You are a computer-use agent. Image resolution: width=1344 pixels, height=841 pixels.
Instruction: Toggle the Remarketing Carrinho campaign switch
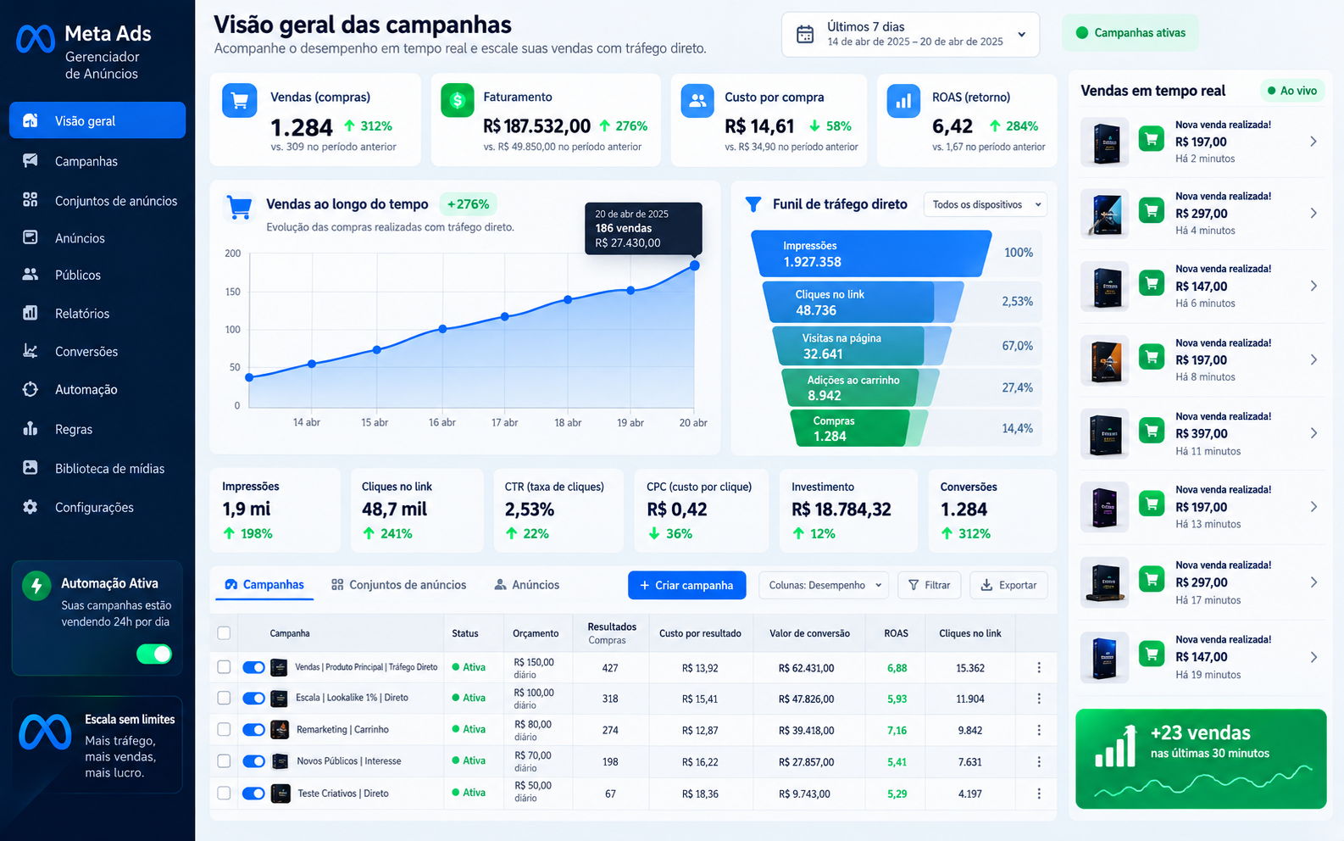pos(253,729)
